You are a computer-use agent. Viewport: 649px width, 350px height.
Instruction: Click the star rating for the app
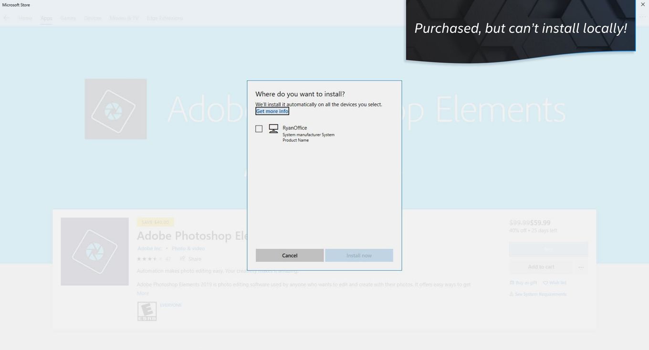(150, 259)
